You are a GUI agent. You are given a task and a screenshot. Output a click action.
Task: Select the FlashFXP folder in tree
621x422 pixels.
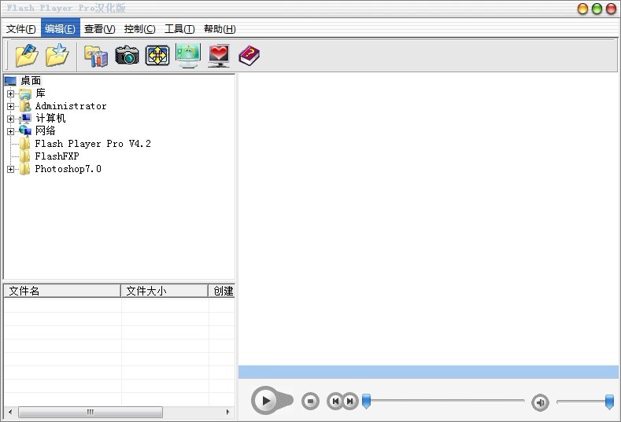(57, 156)
